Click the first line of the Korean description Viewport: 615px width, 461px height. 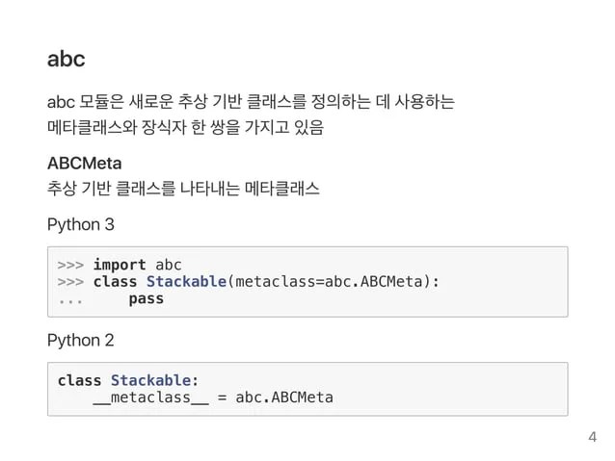pyautogui.click(x=251, y=102)
